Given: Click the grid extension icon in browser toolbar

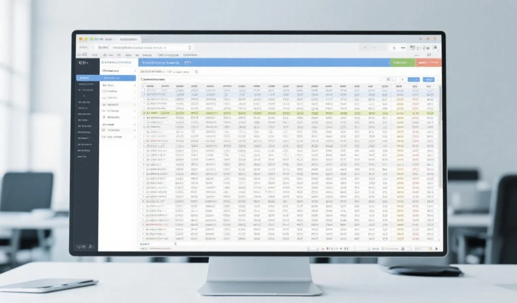Looking at the screenshot, I should (412, 47).
